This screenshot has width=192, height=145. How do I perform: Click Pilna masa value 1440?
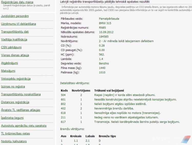click(102, 68)
